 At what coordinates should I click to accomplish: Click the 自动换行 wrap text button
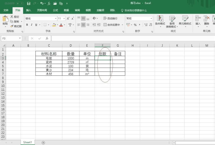pyautogui.click(x=110, y=18)
